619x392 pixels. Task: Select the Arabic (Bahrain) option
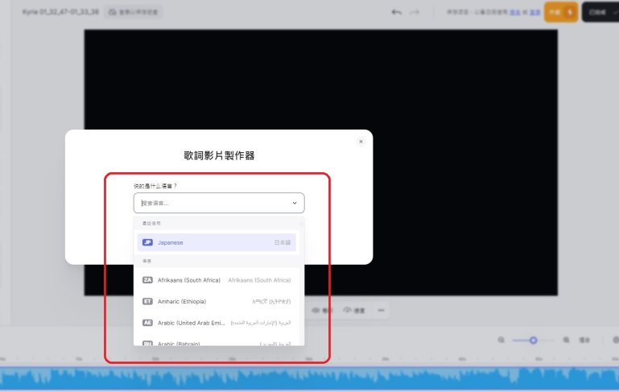(217, 344)
